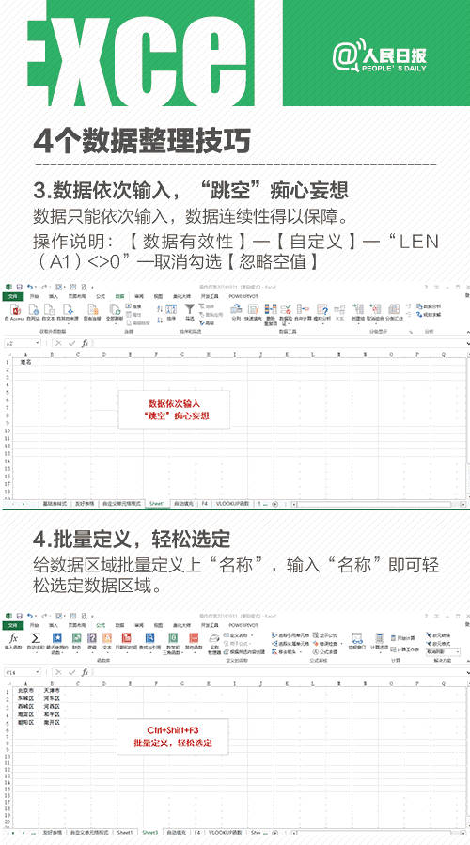Click the 分列 text-to-columns icon
Image resolution: width=470 pixels, height=845 pixels.
[236, 312]
